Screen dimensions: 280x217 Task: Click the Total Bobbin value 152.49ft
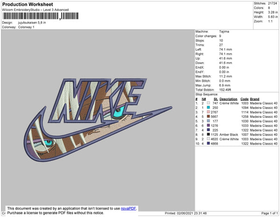click(225, 90)
